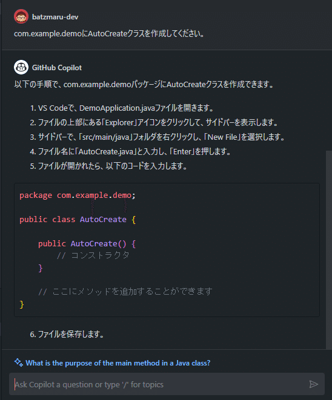Click the final yellow closing brace

click(22, 304)
